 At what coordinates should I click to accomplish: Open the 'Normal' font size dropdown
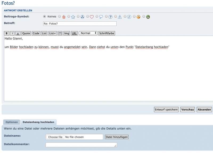click(x=88, y=33)
